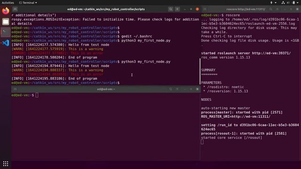
Task: Open the Activities overview
Action: pos(8,3)
